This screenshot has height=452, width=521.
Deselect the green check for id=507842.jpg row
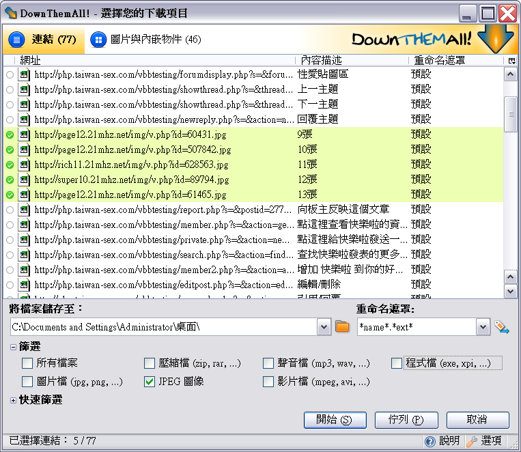[10, 150]
